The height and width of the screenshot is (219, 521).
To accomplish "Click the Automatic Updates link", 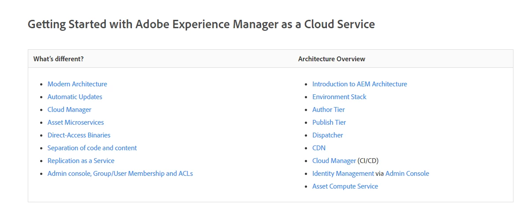I will (x=75, y=97).
